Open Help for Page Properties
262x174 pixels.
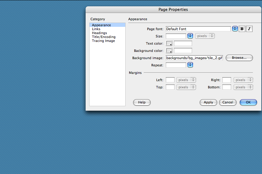[x=142, y=102]
